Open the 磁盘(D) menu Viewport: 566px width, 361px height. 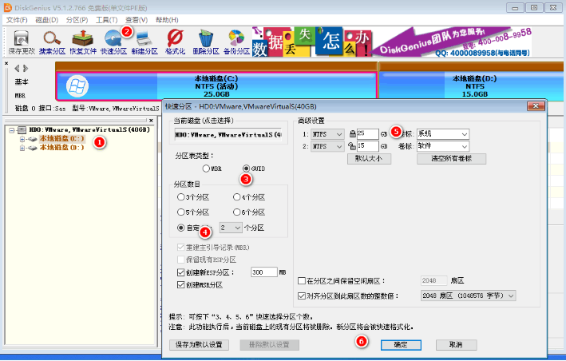click(x=46, y=20)
